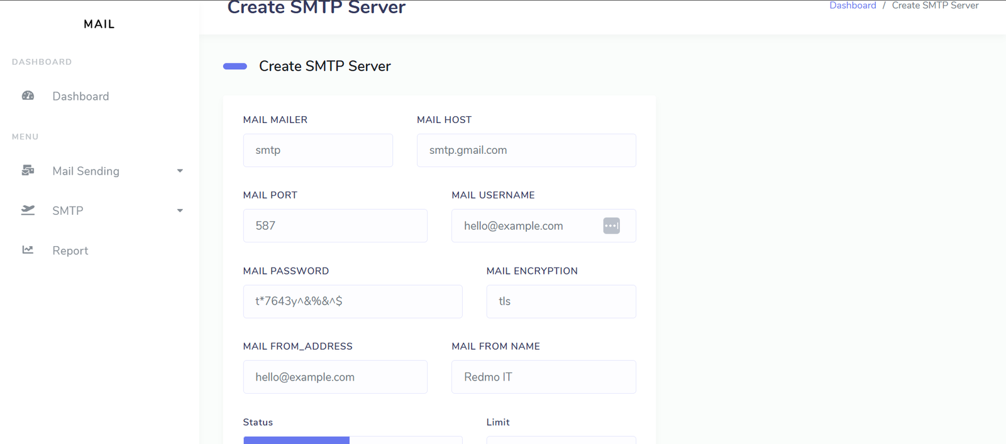Select the highlighted blue Status option
The height and width of the screenshot is (444, 1006).
[x=296, y=440]
